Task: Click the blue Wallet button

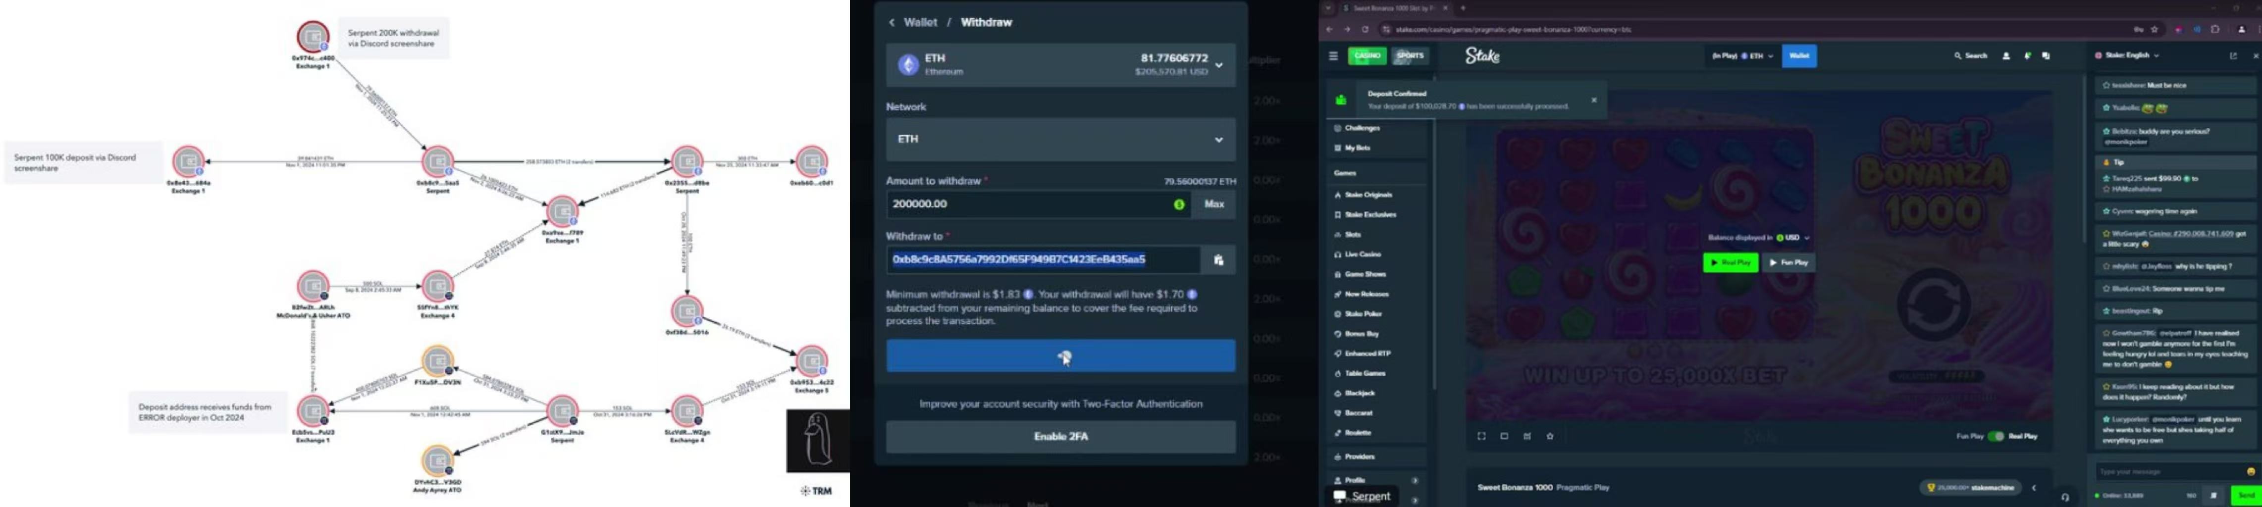Action: 1799,56
